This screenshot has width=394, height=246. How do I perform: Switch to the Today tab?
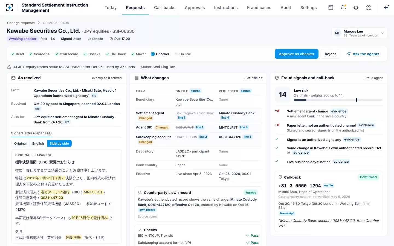tap(111, 8)
